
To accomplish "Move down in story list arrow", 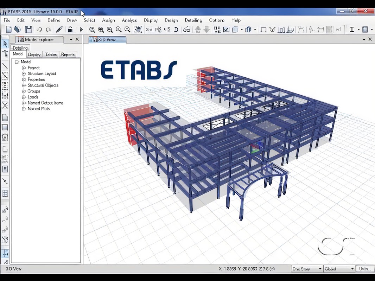I will pos(206,30).
